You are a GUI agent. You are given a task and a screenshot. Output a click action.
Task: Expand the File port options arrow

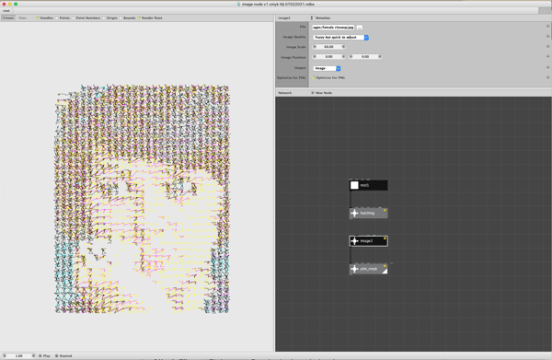point(547,27)
